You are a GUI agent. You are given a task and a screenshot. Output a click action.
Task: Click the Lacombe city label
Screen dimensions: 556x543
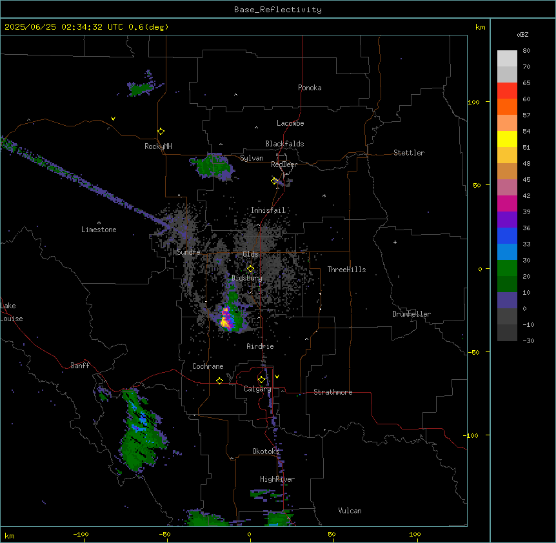[x=290, y=123]
